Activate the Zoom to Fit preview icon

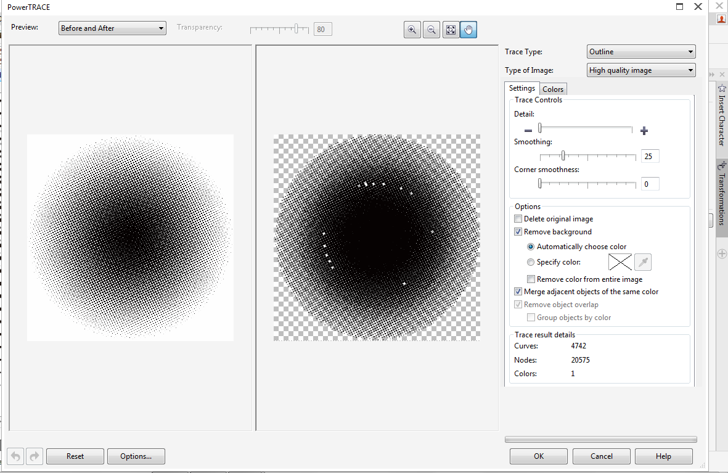tap(450, 29)
